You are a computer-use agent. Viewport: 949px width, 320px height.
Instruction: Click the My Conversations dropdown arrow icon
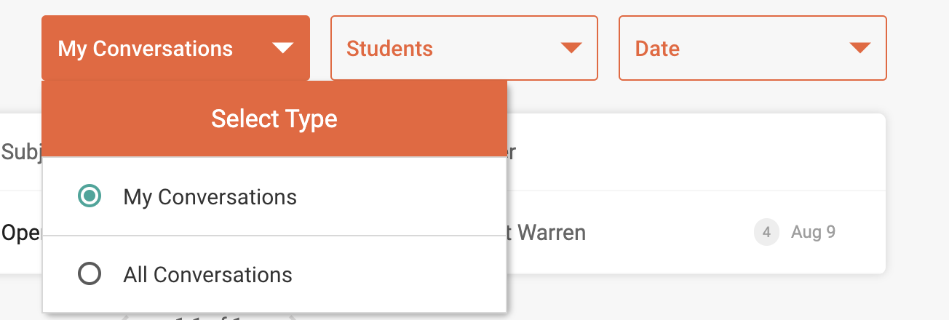pos(282,49)
